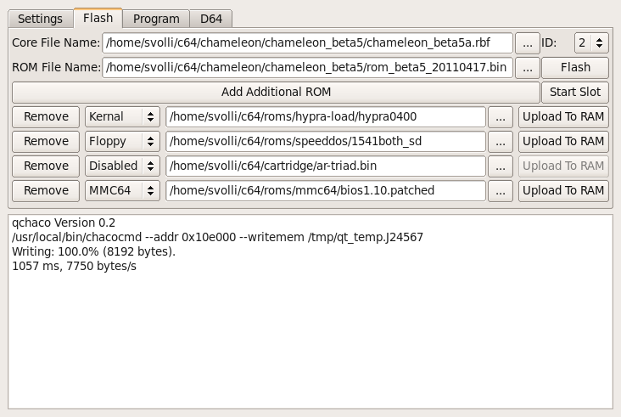Remove the MMC64 ROM row
Screen dimensions: 621x417
point(46,190)
